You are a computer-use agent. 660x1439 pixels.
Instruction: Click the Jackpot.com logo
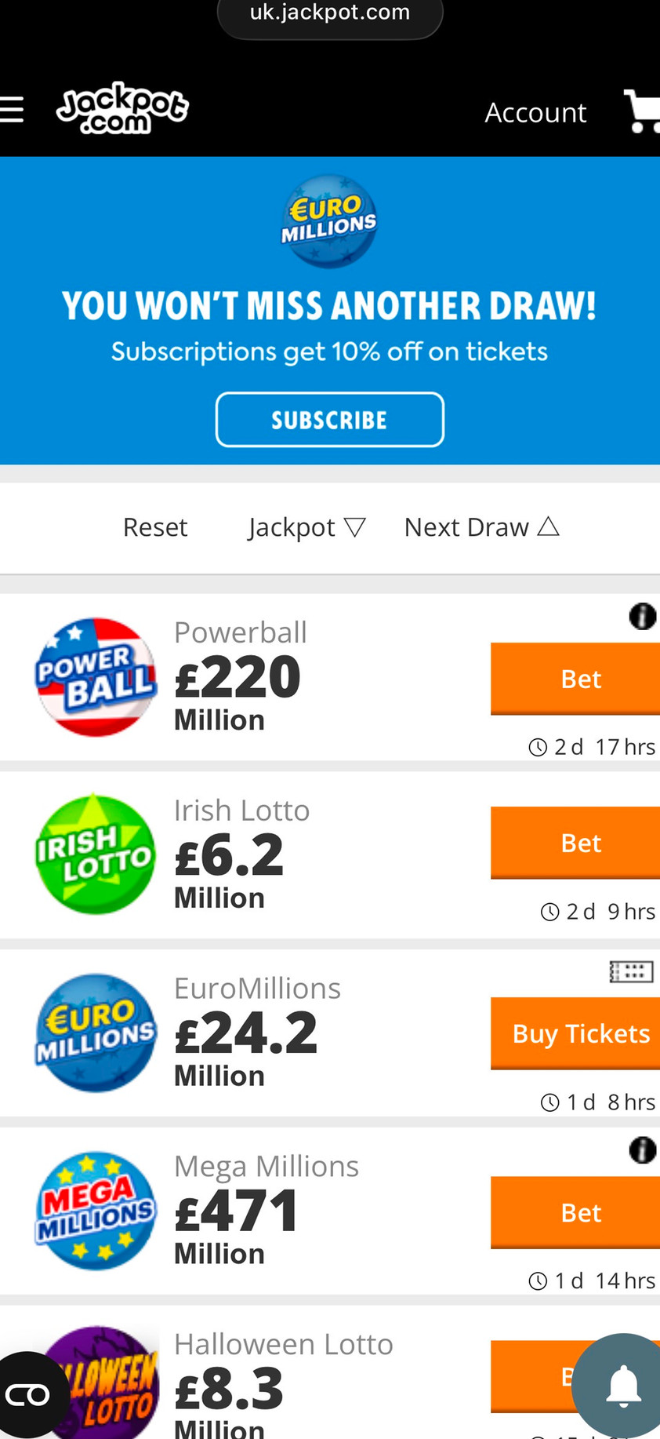coord(122,108)
